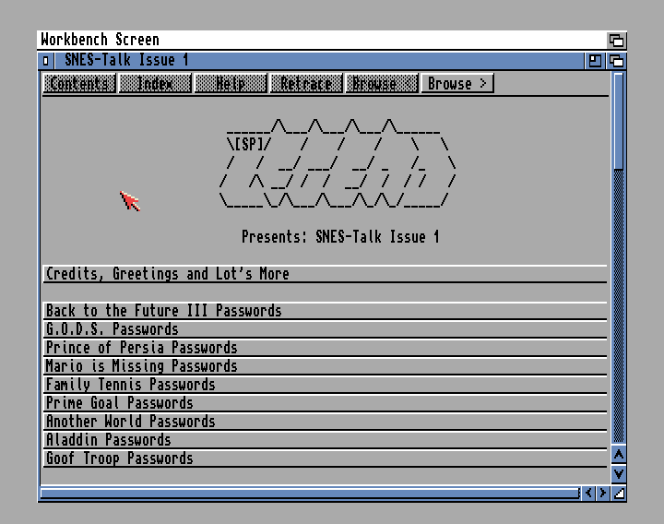Click the horizontal scroll right arrow
The height and width of the screenshot is (524, 664).
click(x=603, y=493)
